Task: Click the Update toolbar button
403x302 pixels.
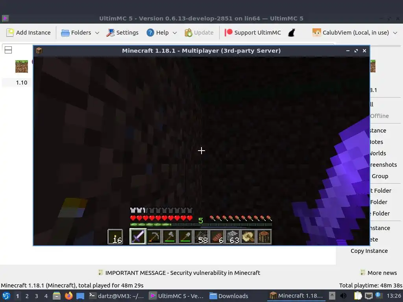Action: 199,33
